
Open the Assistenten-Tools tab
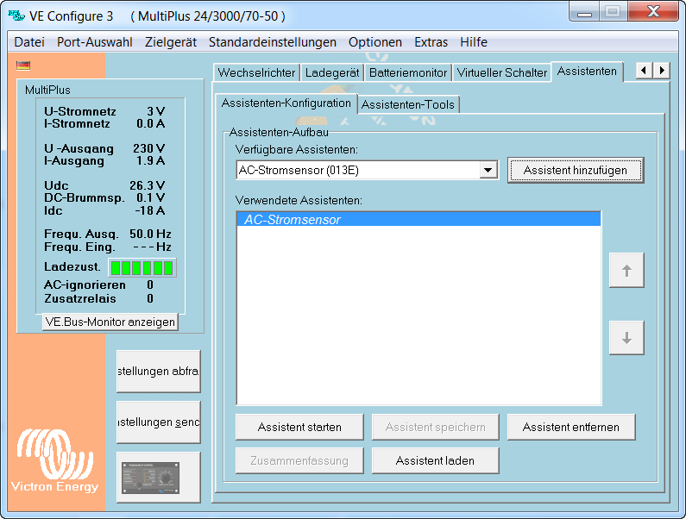(x=407, y=104)
